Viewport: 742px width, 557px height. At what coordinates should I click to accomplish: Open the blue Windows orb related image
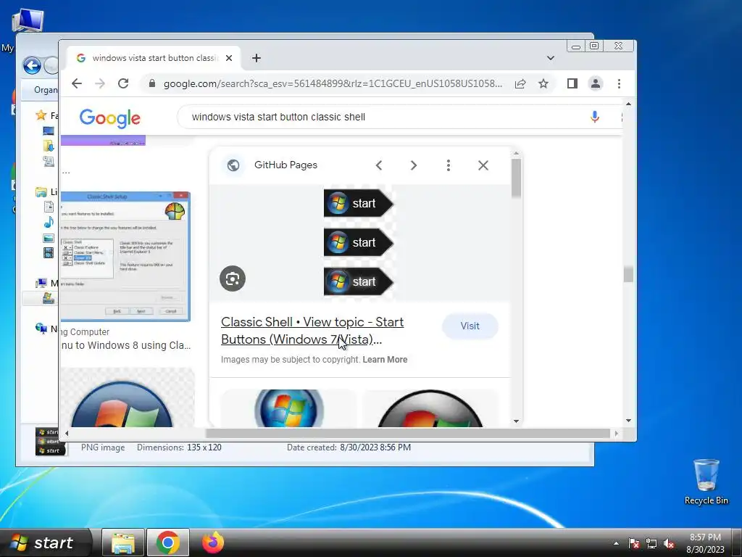pyautogui.click(x=288, y=408)
